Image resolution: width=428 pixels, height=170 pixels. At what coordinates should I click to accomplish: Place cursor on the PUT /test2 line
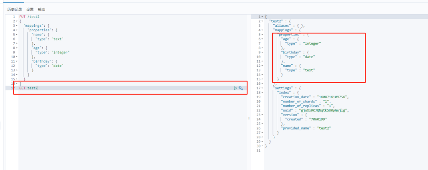(x=29, y=17)
